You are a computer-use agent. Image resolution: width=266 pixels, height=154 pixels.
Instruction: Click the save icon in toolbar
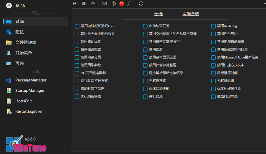[75, 3]
